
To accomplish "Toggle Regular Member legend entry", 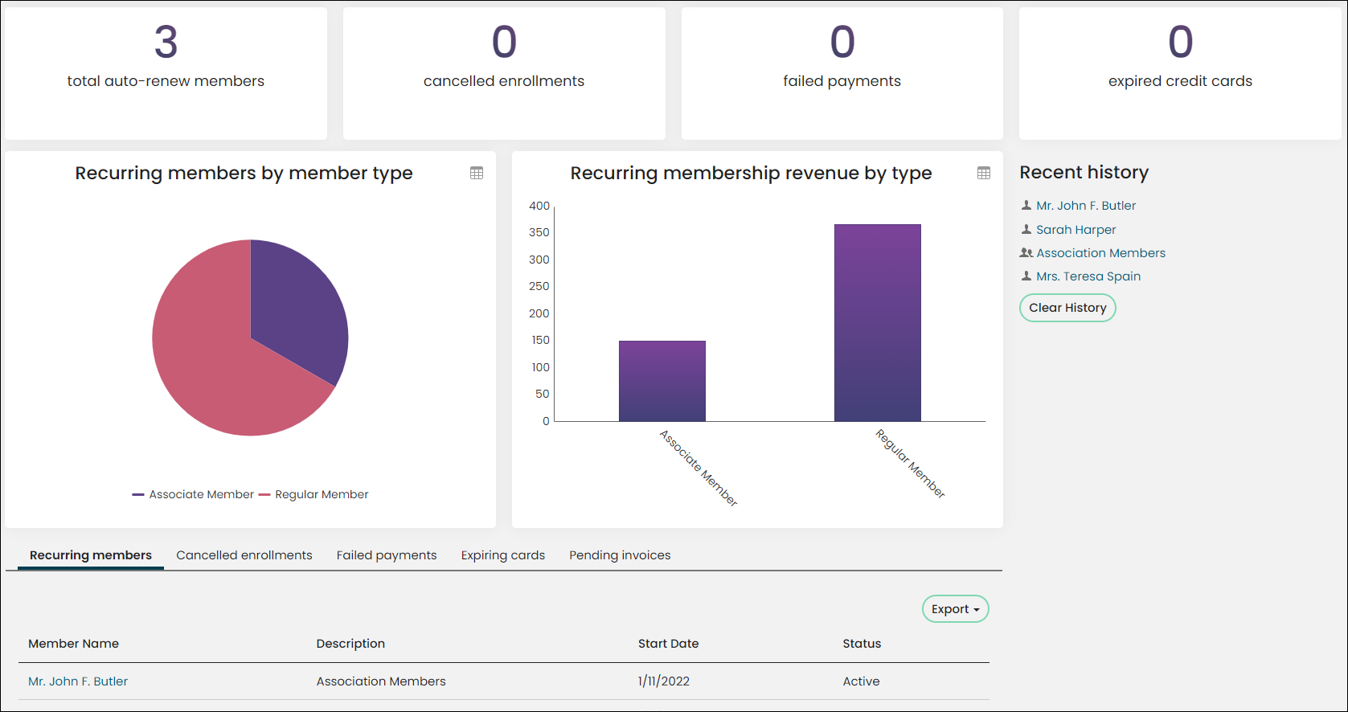I will (313, 494).
